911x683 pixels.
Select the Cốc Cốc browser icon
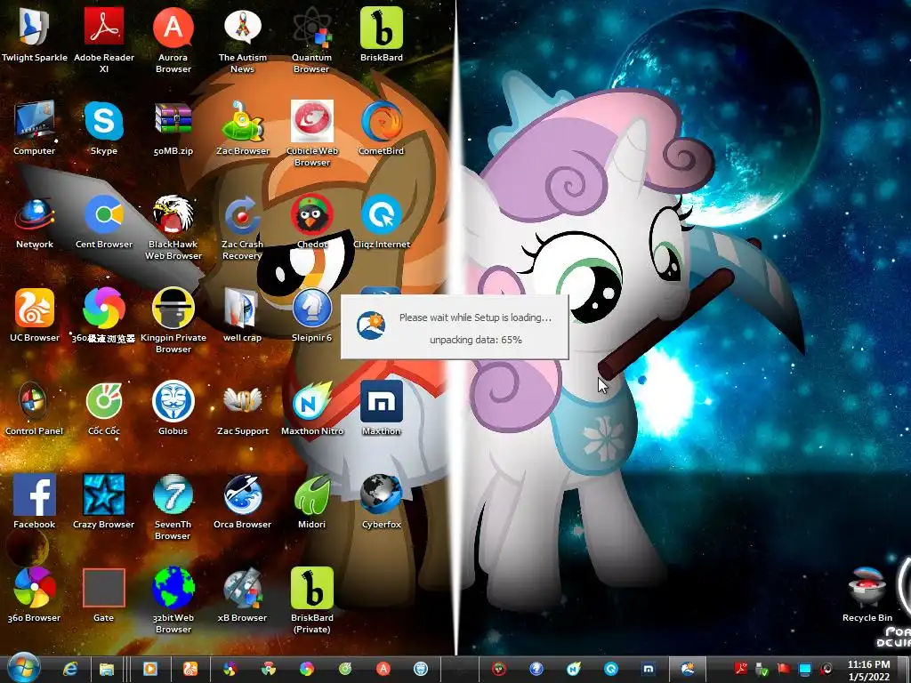pos(104,401)
